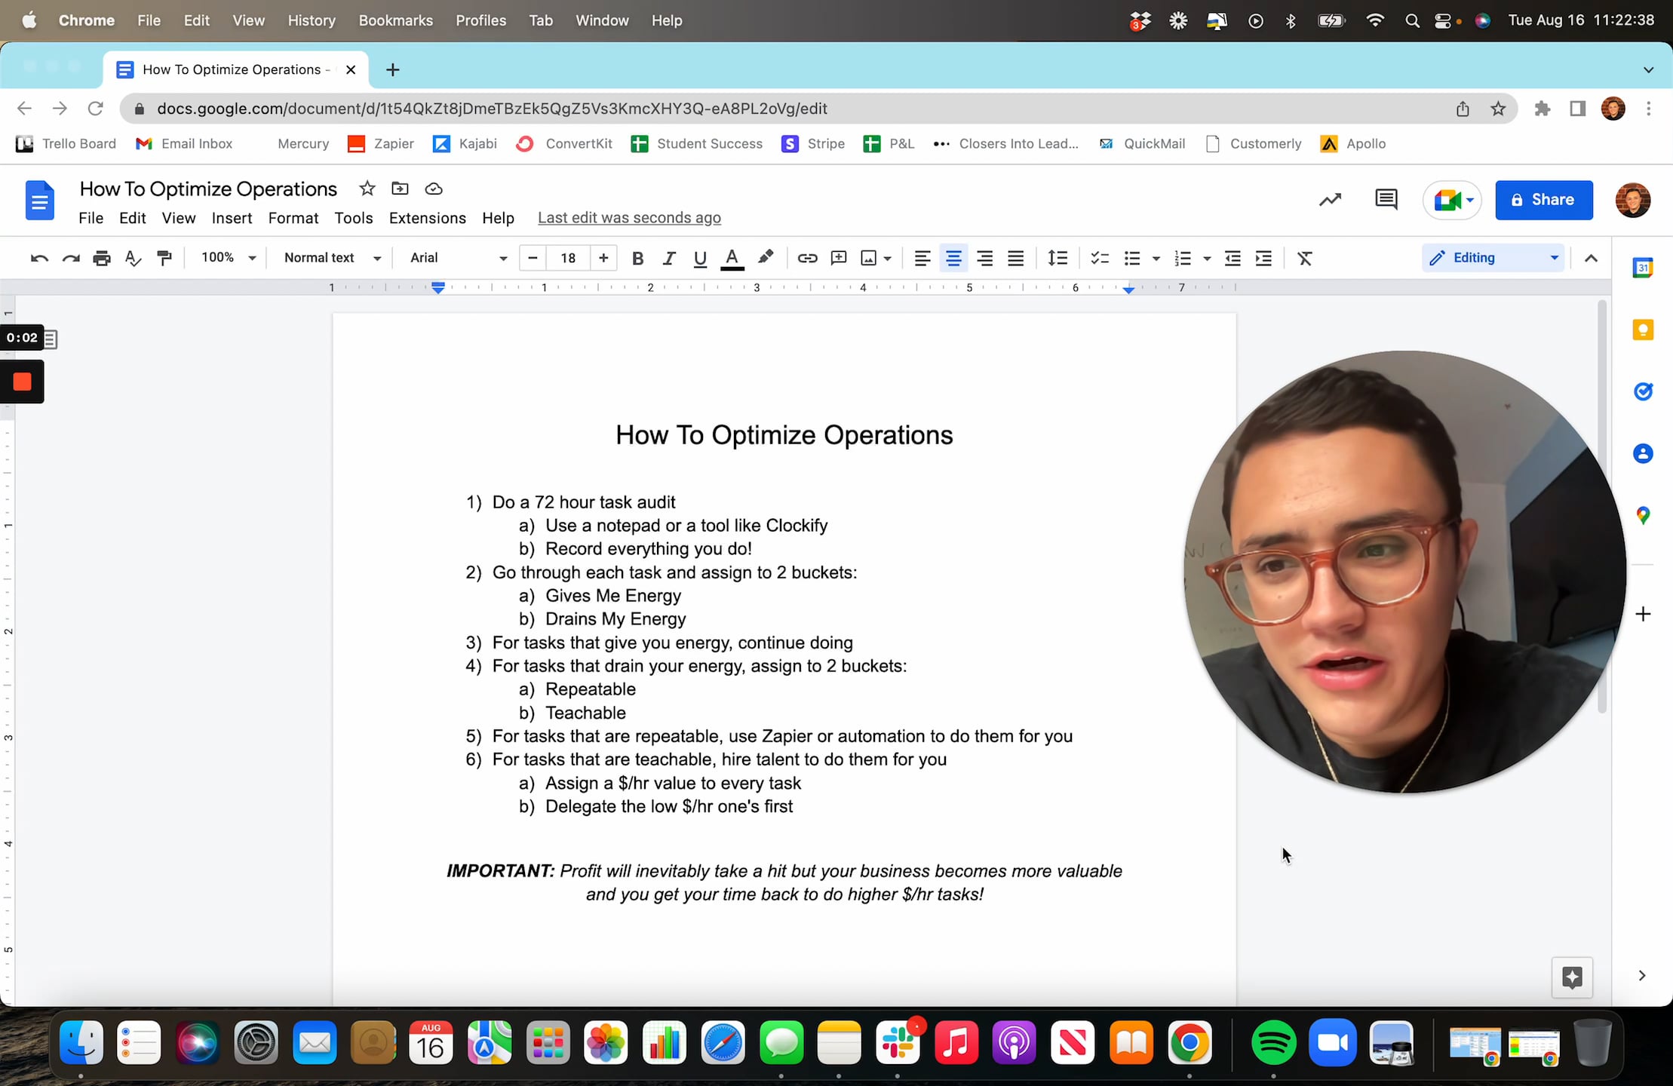Click the Print icon
The height and width of the screenshot is (1086, 1673).
pyautogui.click(x=101, y=258)
